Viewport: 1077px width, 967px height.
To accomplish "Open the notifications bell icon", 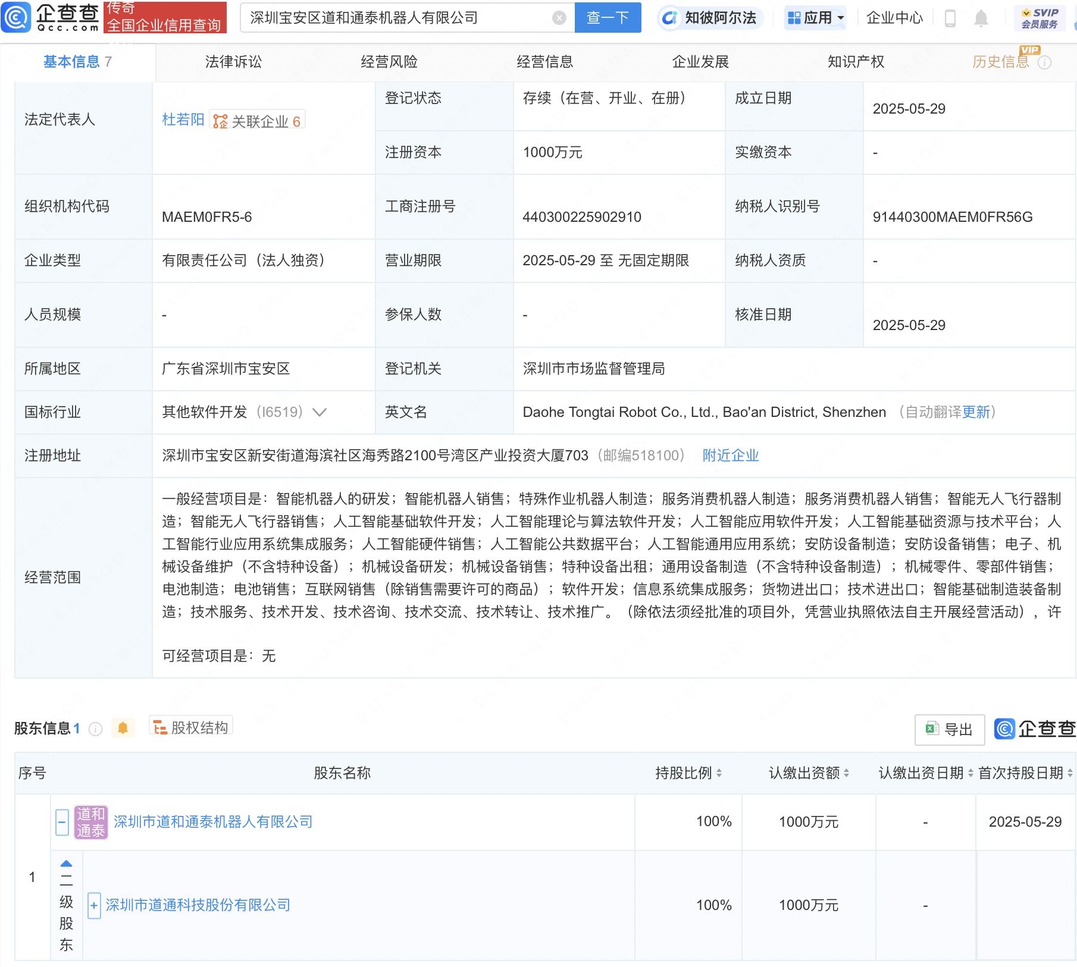I will (981, 18).
